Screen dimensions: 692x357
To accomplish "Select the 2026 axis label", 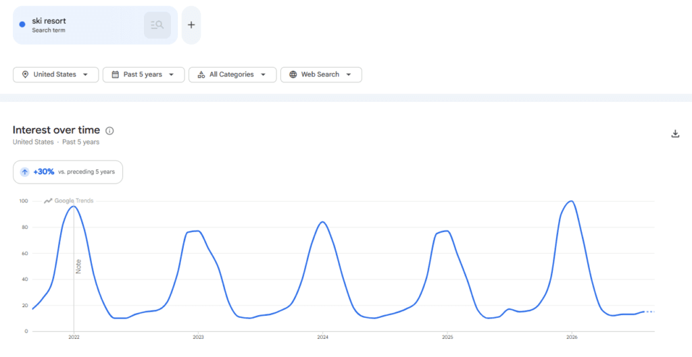I will point(572,337).
